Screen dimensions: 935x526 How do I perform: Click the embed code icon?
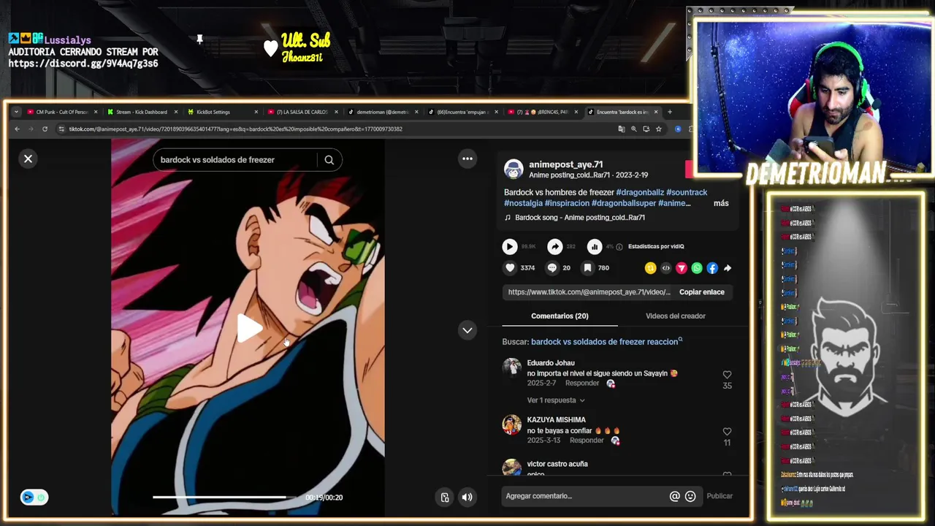[x=665, y=268]
